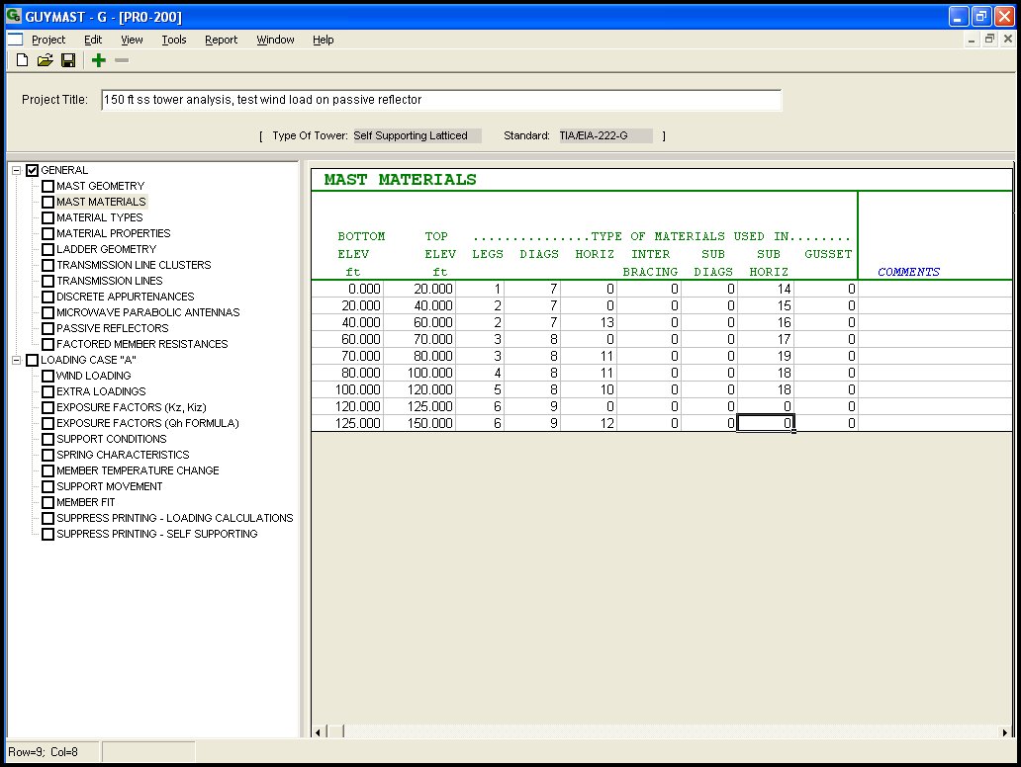Click Horiz cell with value 13
The width and height of the screenshot is (1021, 767).
589,322
